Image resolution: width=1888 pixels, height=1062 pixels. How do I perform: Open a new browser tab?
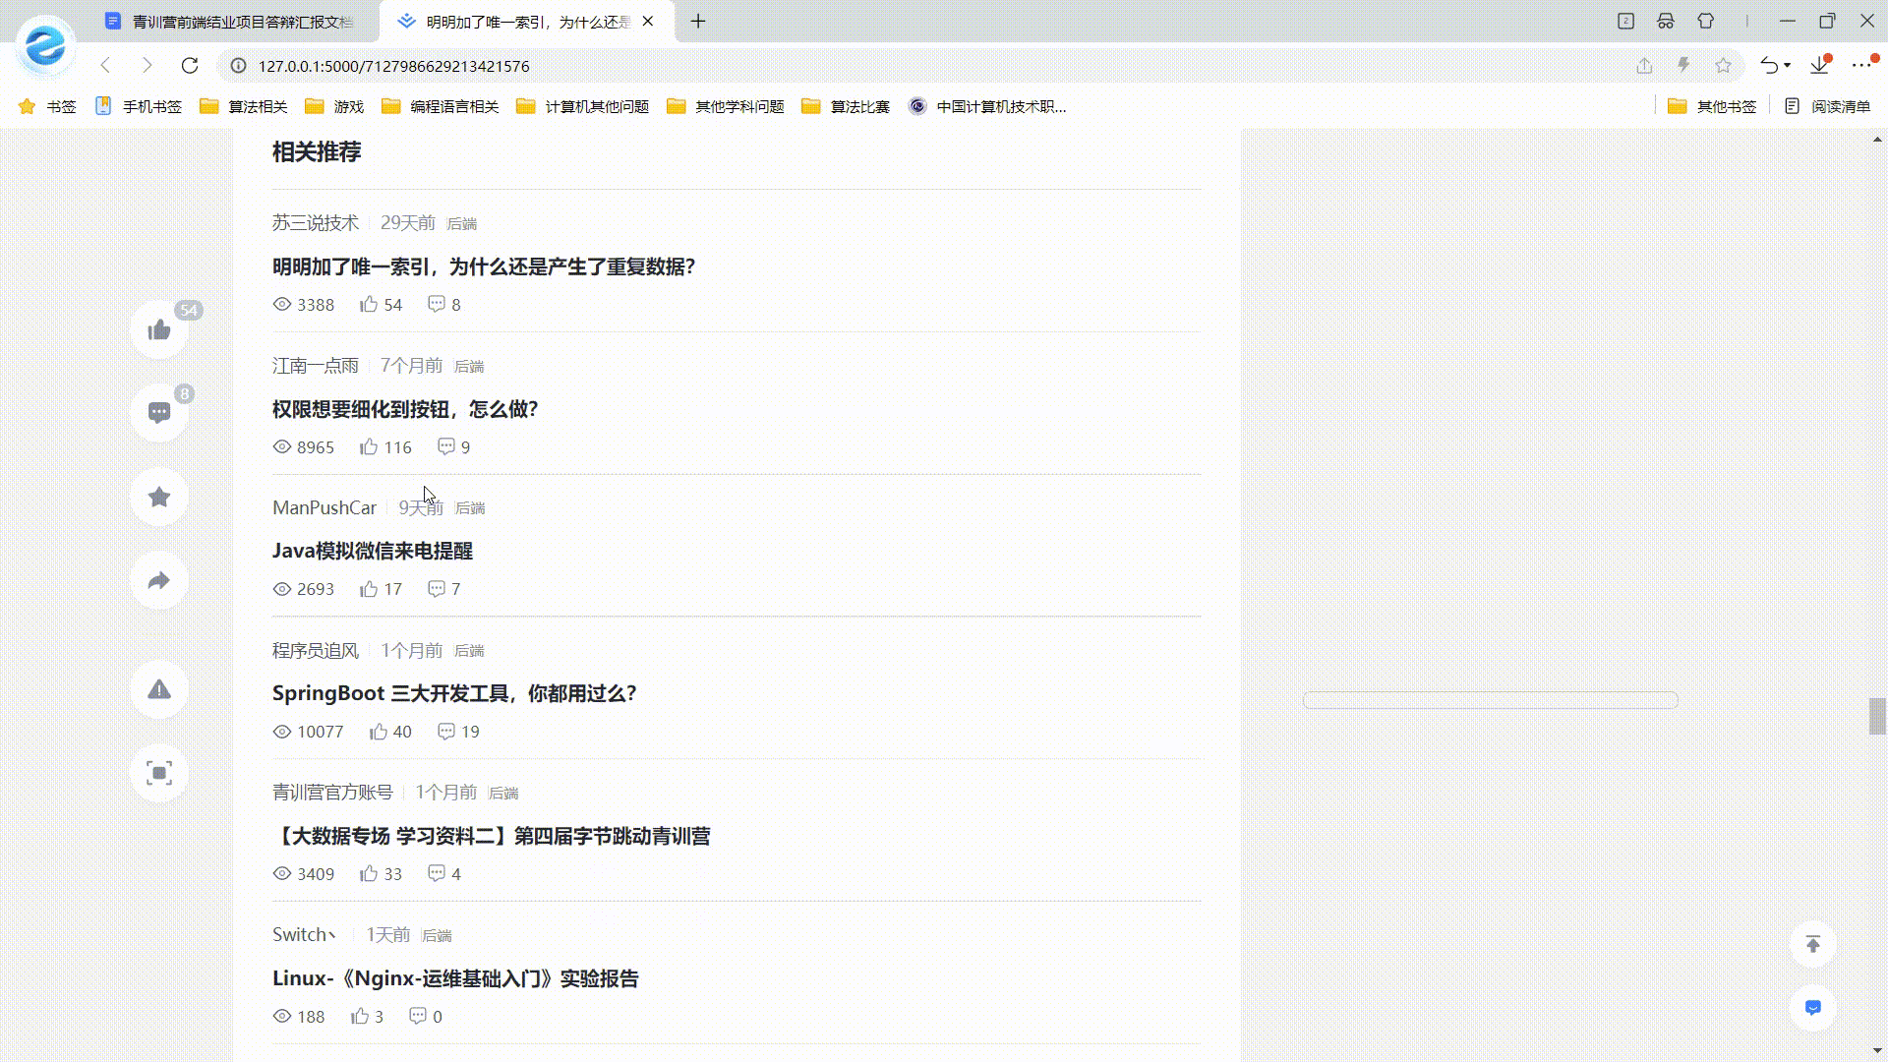(x=698, y=22)
